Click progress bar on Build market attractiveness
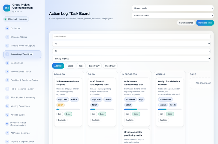218x144 pixels. 136,109
